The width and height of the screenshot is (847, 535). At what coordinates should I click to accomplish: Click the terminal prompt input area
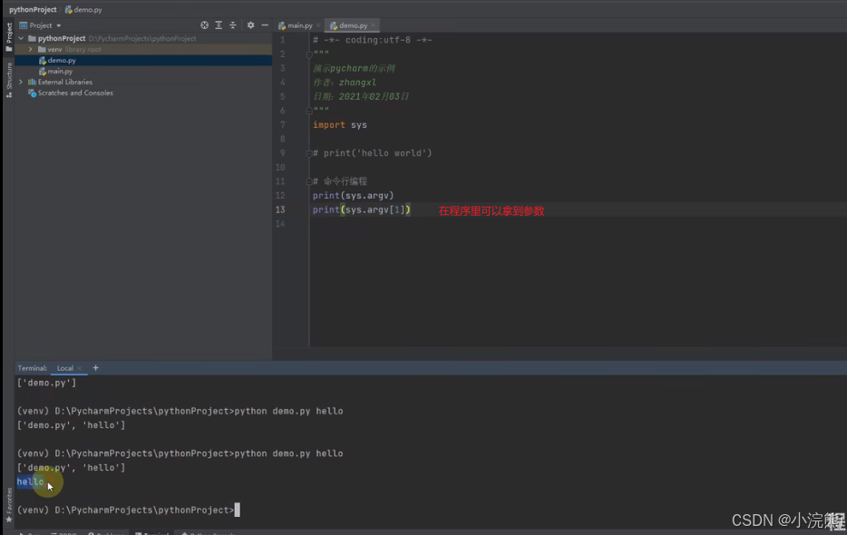pyautogui.click(x=238, y=510)
